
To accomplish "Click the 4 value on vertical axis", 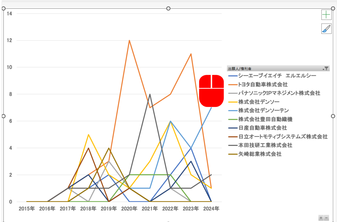I will tap(11, 148).
